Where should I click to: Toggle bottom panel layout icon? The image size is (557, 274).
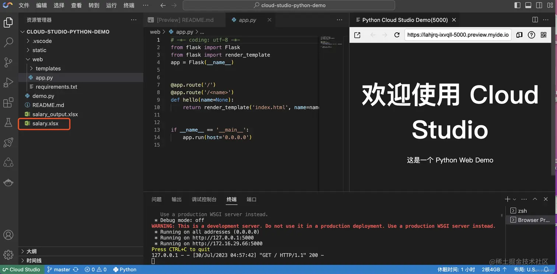pos(528,5)
